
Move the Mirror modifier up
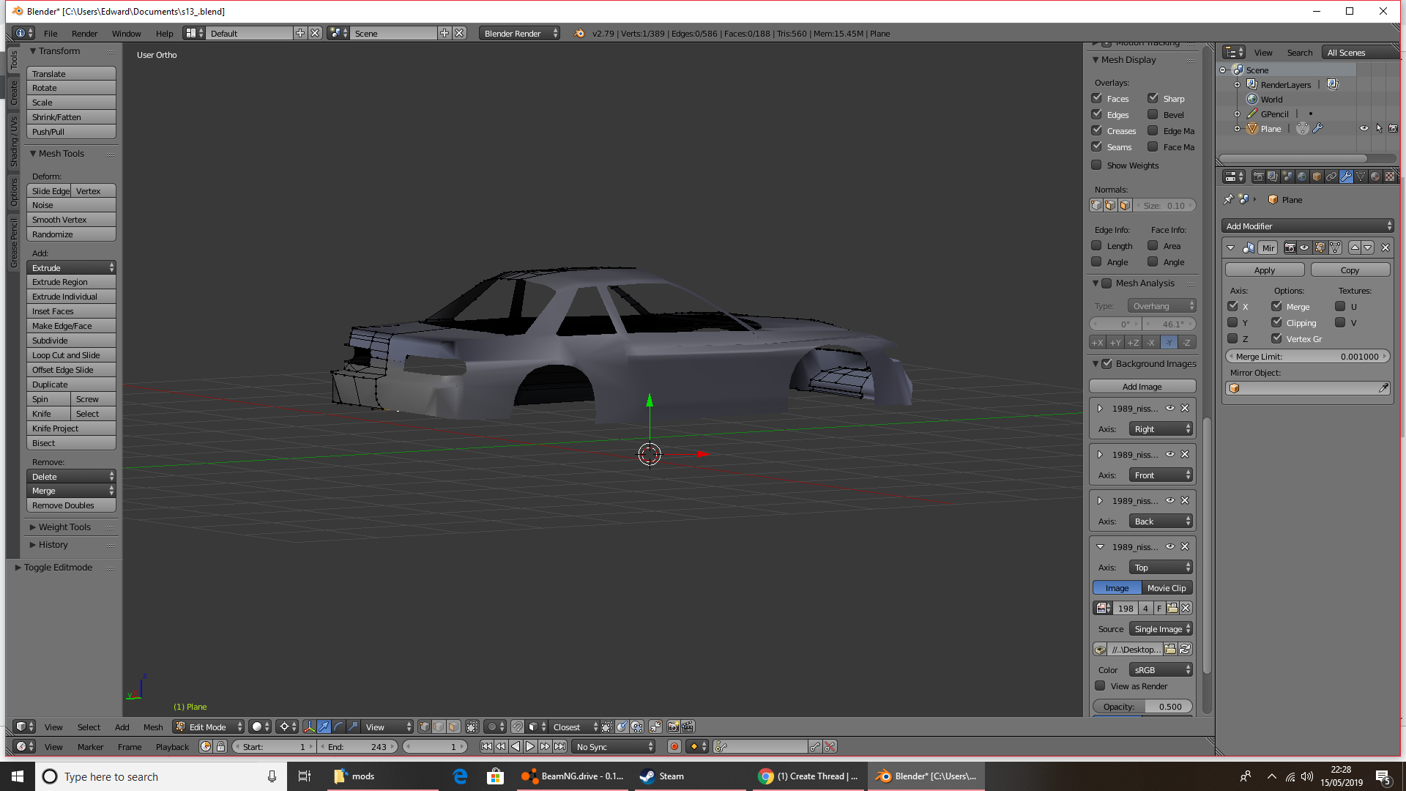click(1355, 248)
